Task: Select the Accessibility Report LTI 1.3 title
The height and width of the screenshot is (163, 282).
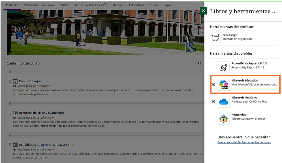Action: click(x=249, y=63)
